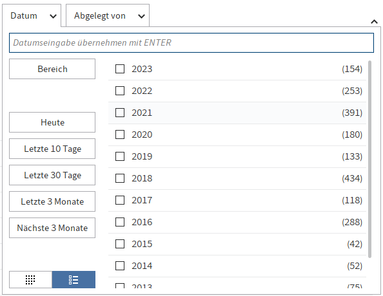Select the Datum filter tab
The image size is (383, 296).
(x=32, y=15)
